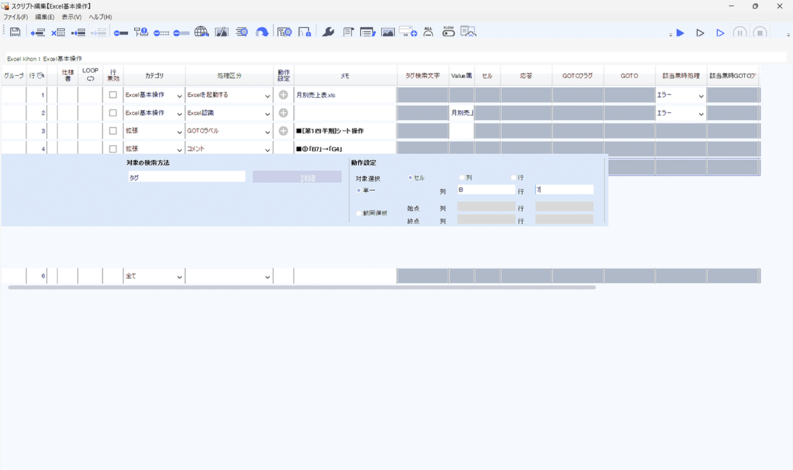Image resolution: width=793 pixels, height=470 pixels.
Task: Run script with filled blue play button
Action: [680, 32]
